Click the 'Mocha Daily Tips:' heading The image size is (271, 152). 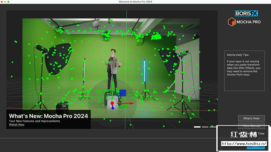[x=238, y=55]
